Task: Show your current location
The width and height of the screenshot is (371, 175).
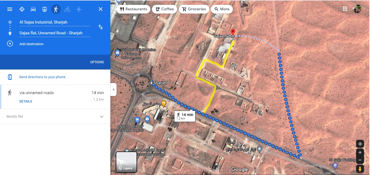Action: [x=360, y=144]
